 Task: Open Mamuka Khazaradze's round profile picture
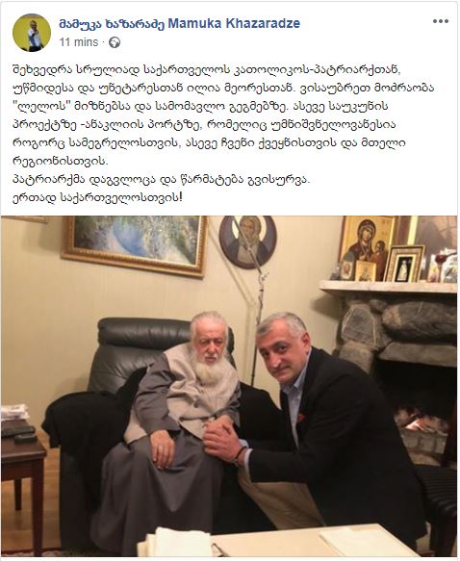[x=32, y=33]
